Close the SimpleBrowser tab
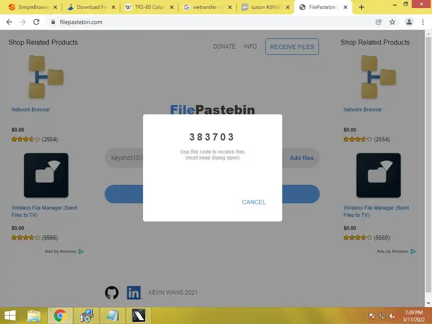Viewport: 432px width, 324px height. coord(55,7)
